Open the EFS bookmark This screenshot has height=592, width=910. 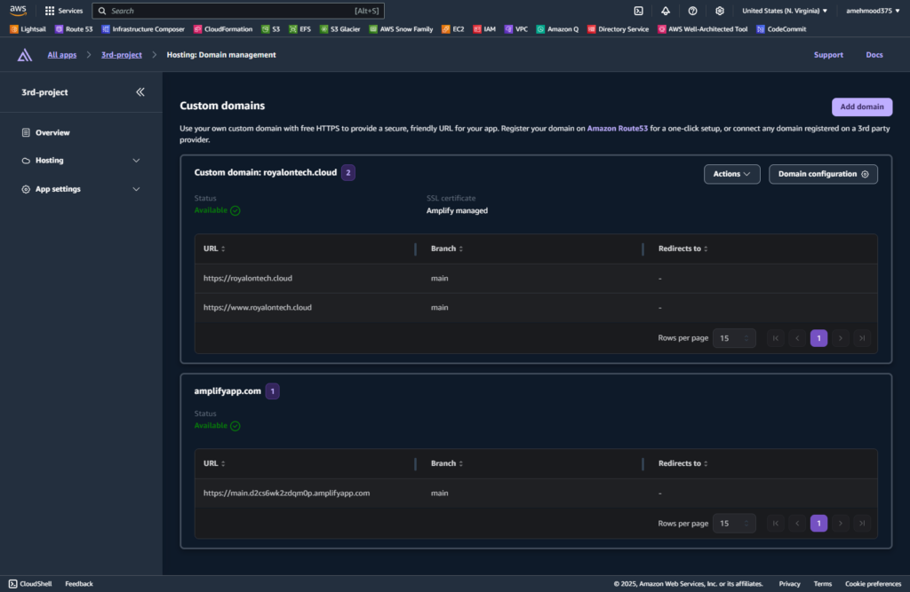click(300, 29)
